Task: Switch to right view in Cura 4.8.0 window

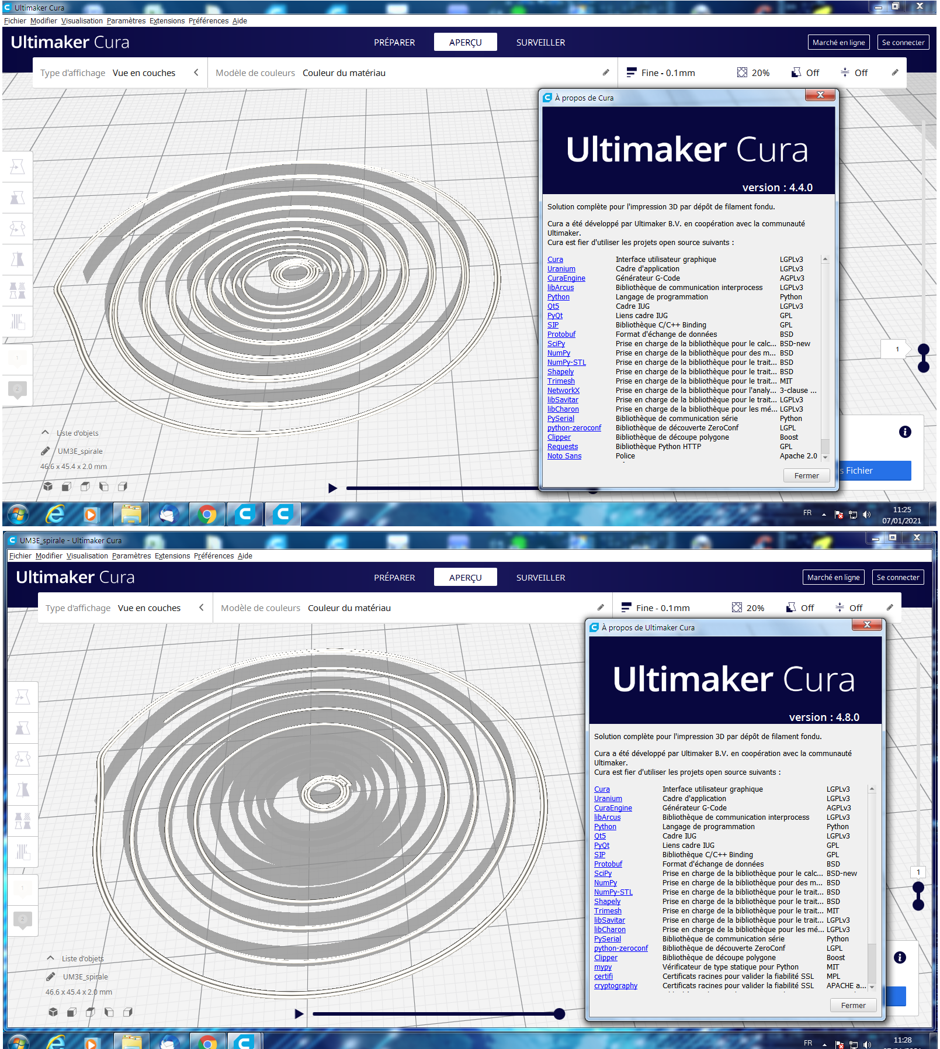Action: coord(128,1012)
